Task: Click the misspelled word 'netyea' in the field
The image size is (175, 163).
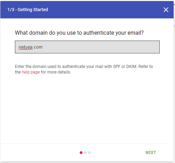Action: click(x=26, y=47)
